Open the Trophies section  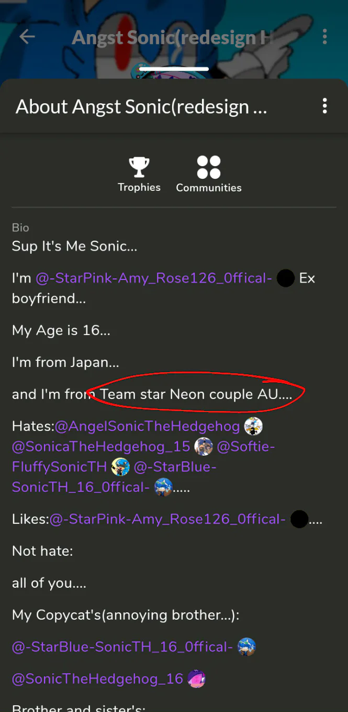click(x=139, y=175)
